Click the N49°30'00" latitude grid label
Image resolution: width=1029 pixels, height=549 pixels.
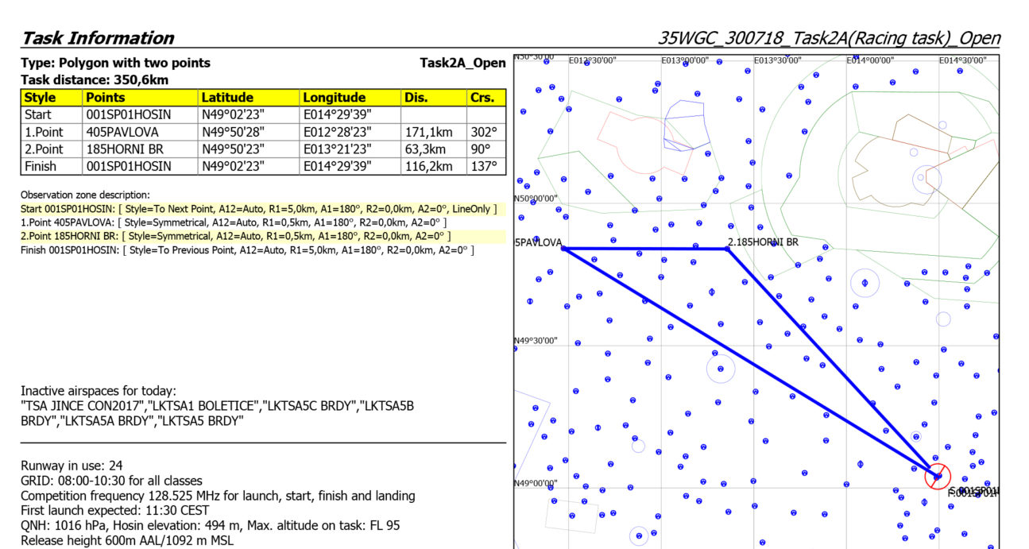pos(536,340)
